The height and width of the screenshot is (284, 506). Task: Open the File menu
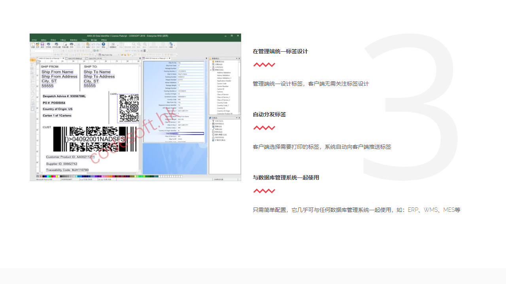[x=35, y=40]
